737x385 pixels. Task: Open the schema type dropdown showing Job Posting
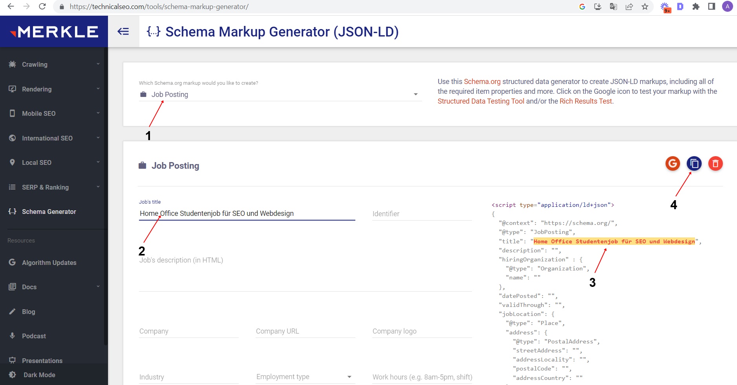[x=280, y=95]
